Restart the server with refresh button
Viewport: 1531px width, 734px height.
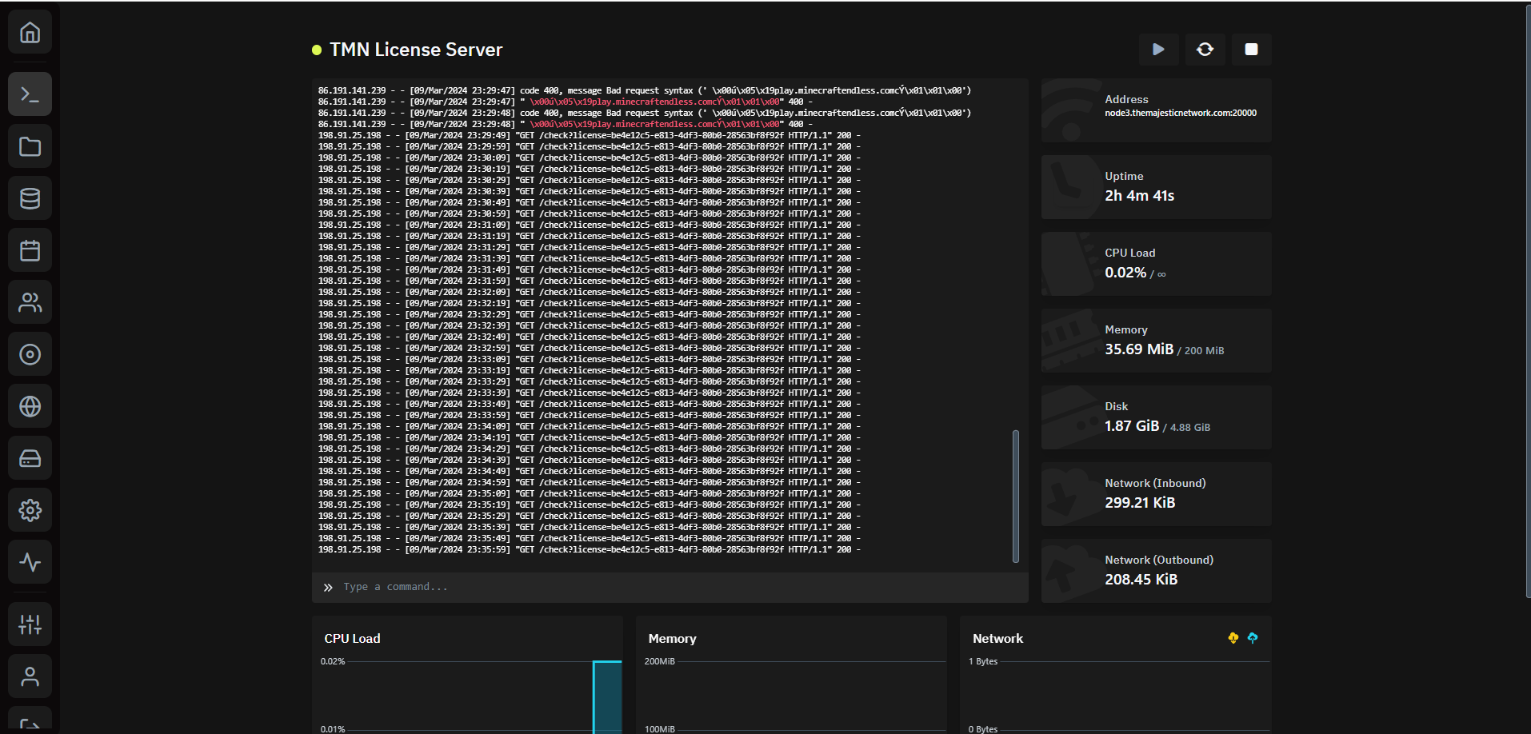[x=1205, y=50]
